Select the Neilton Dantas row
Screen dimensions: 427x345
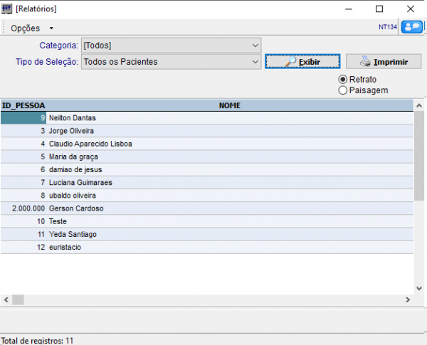point(72,117)
